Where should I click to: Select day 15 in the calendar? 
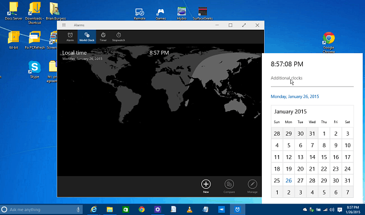[324, 157]
